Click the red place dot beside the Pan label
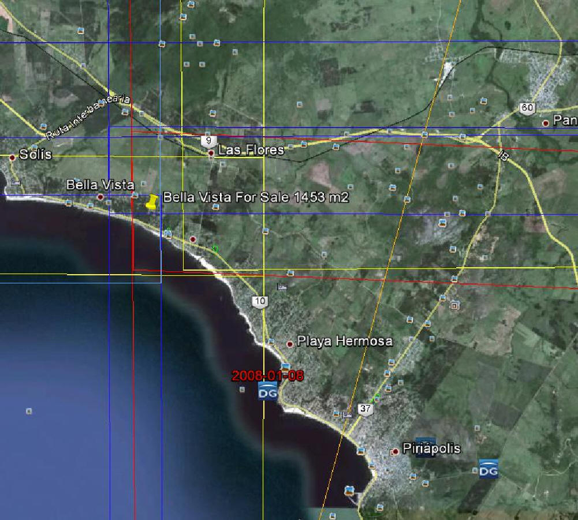The image size is (578, 520). 546,124
